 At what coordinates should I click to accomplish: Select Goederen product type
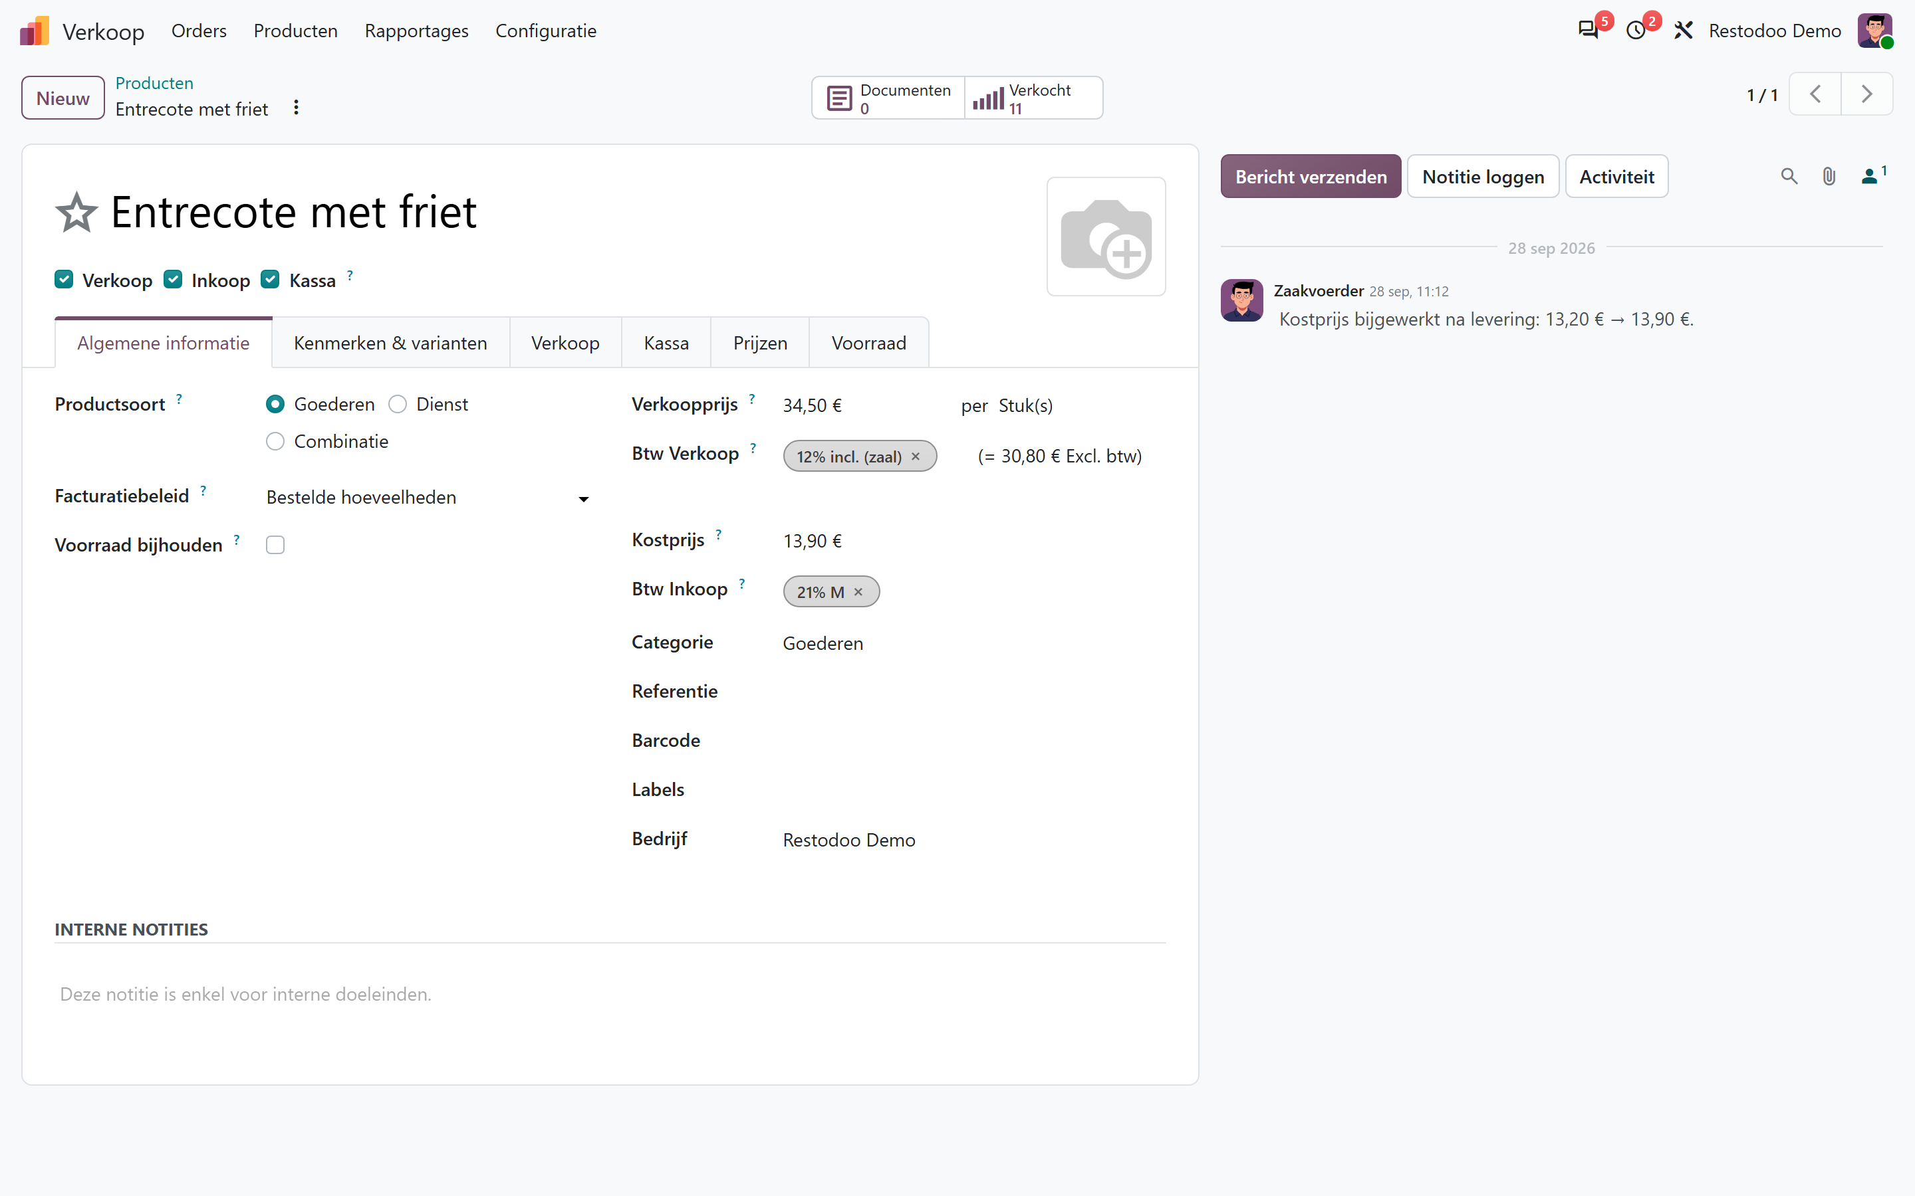[x=275, y=404]
